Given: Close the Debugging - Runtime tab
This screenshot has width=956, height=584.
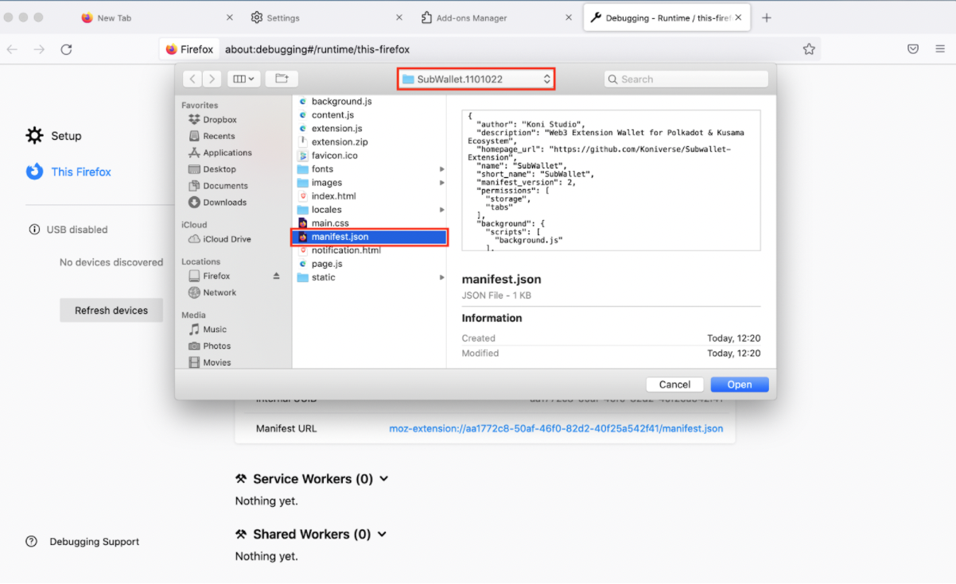Looking at the screenshot, I should point(739,17).
